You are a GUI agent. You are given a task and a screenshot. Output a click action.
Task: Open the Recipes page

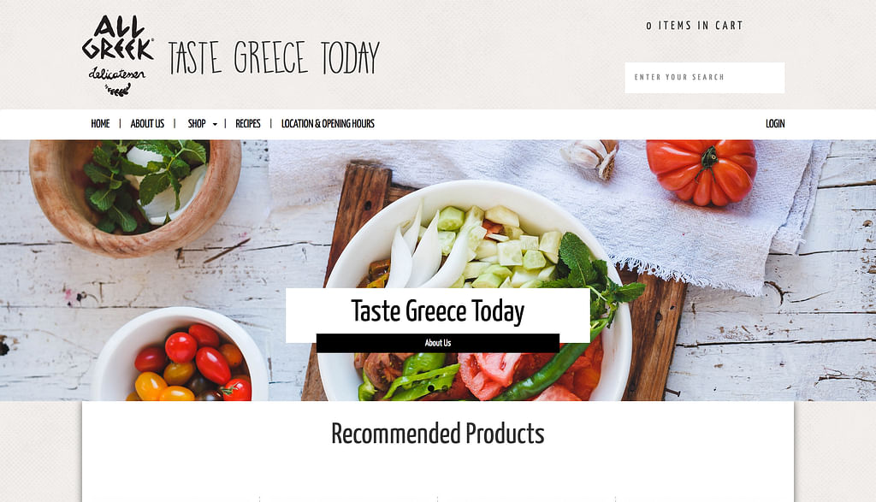pos(248,124)
